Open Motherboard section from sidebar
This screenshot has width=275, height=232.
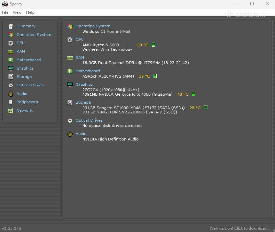tap(29, 60)
